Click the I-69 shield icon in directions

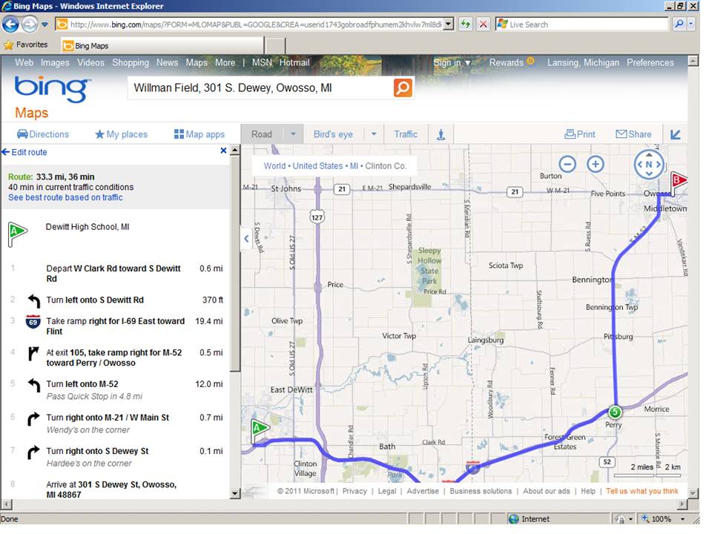(33, 321)
